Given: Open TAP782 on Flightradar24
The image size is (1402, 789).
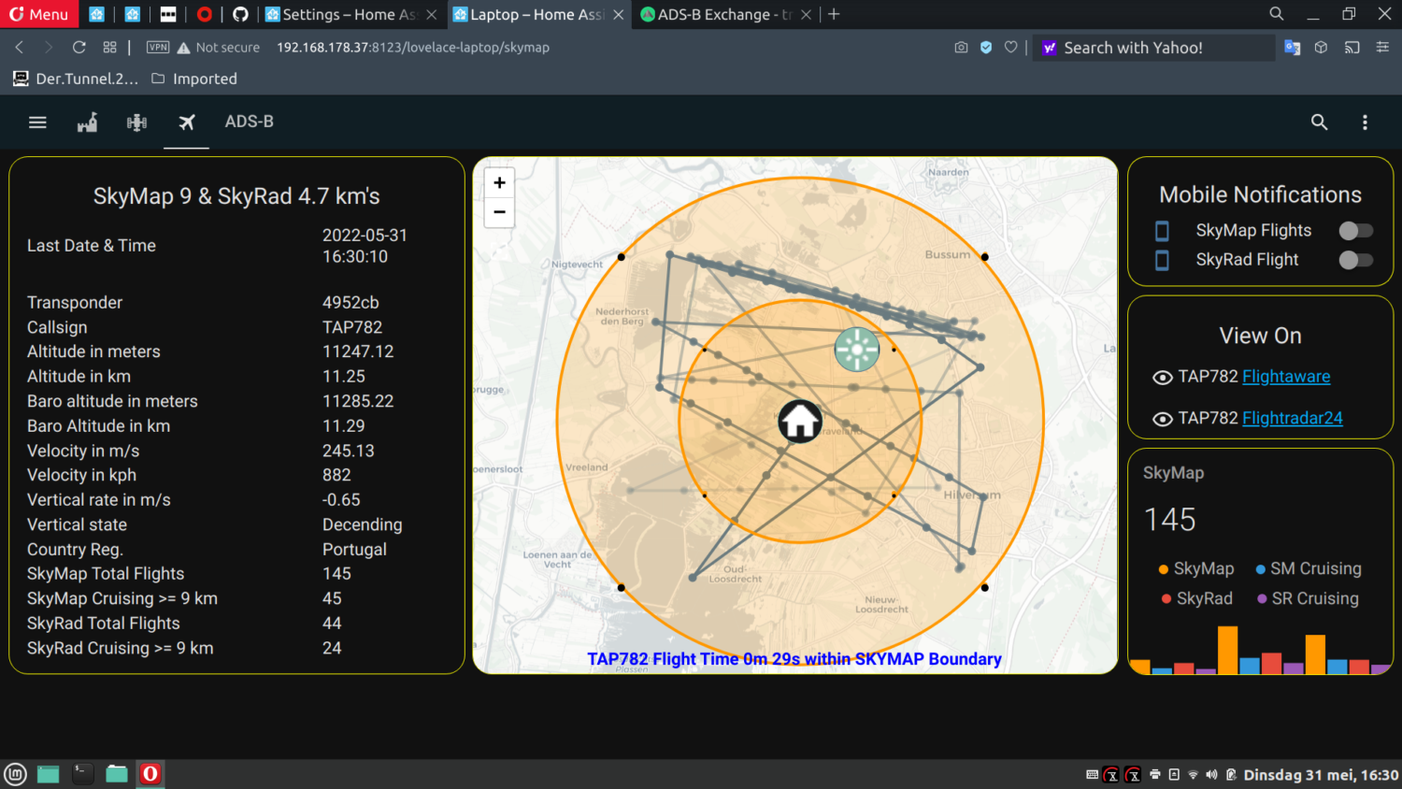Looking at the screenshot, I should pyautogui.click(x=1292, y=418).
